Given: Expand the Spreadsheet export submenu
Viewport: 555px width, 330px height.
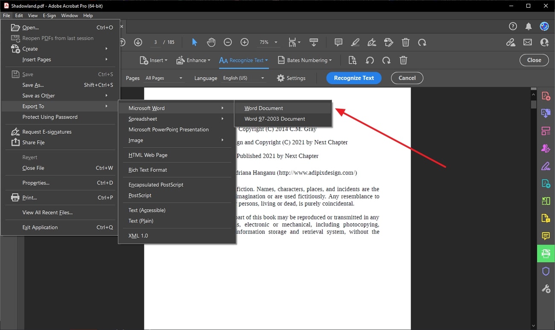Looking at the screenshot, I should 177,119.
